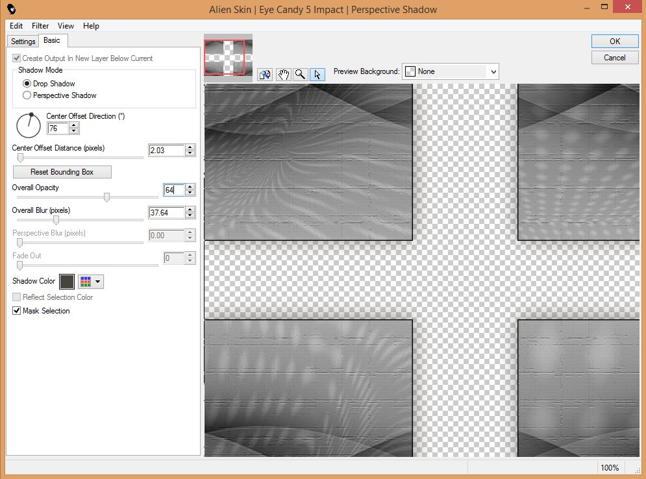Click the Center Offset Distance slider handle
This screenshot has width=646, height=479.
click(20, 157)
